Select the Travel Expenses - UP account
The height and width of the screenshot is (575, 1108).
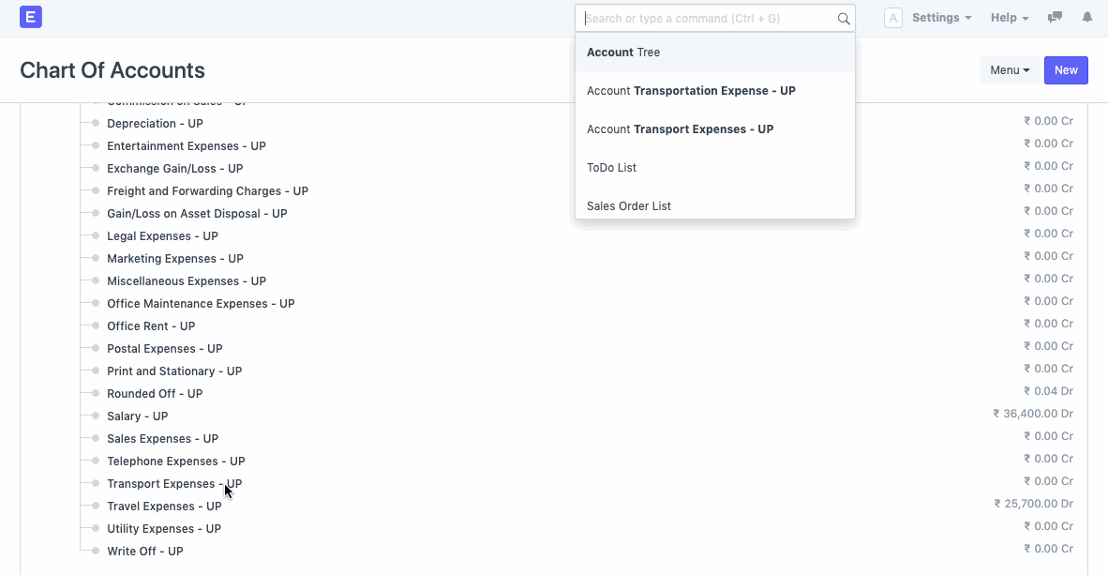coord(164,506)
